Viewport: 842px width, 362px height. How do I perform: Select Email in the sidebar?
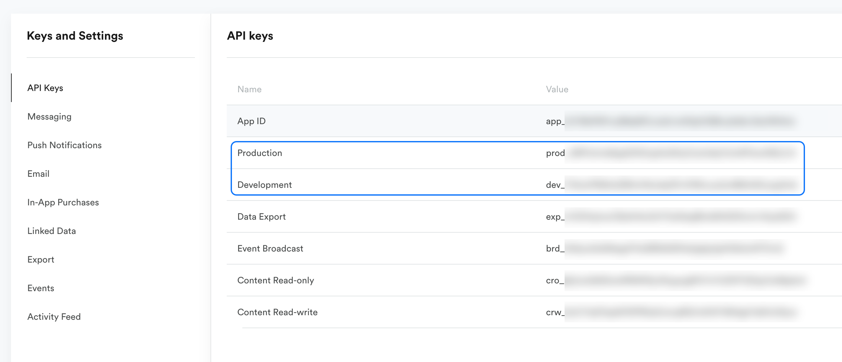pos(38,174)
